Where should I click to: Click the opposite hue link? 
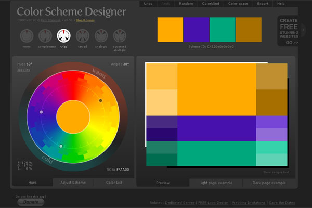pyautogui.click(x=23, y=69)
